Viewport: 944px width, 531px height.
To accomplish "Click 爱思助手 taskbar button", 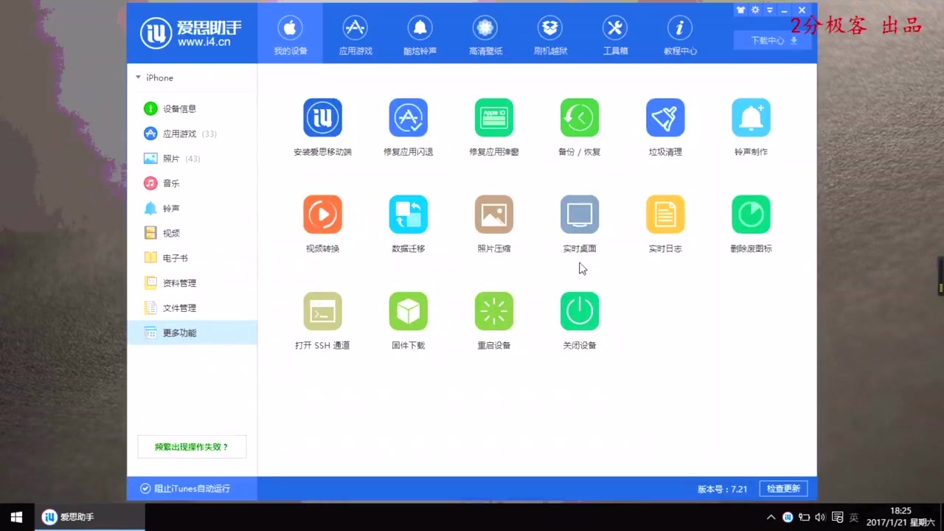I will 90,517.
